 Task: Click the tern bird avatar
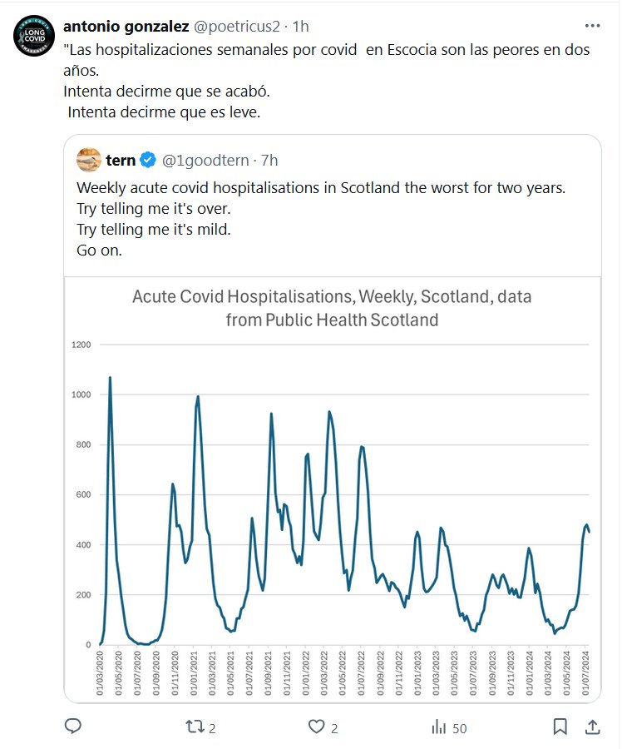pos(89,160)
